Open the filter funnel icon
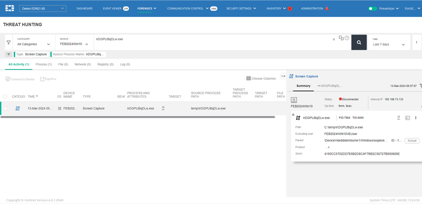 [8, 43]
